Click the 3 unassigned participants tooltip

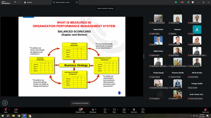click(x=80, y=103)
